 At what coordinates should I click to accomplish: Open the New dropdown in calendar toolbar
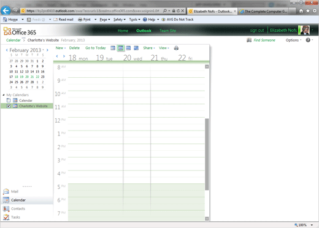[61, 48]
